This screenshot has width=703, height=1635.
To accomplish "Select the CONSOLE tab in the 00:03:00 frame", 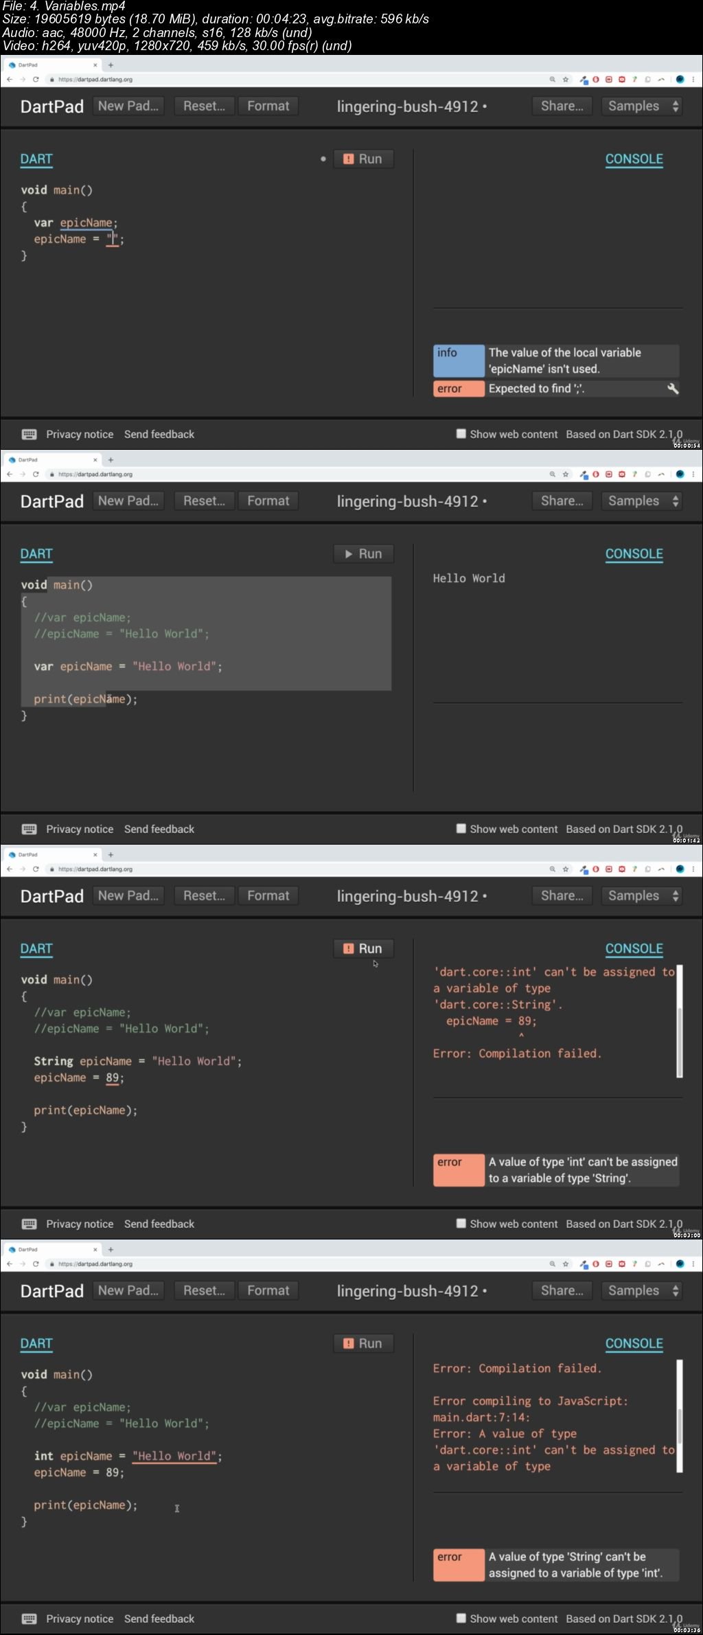I will [634, 949].
